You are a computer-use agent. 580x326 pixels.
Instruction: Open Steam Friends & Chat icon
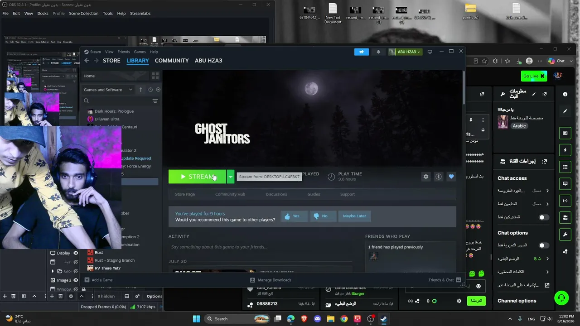(459, 280)
